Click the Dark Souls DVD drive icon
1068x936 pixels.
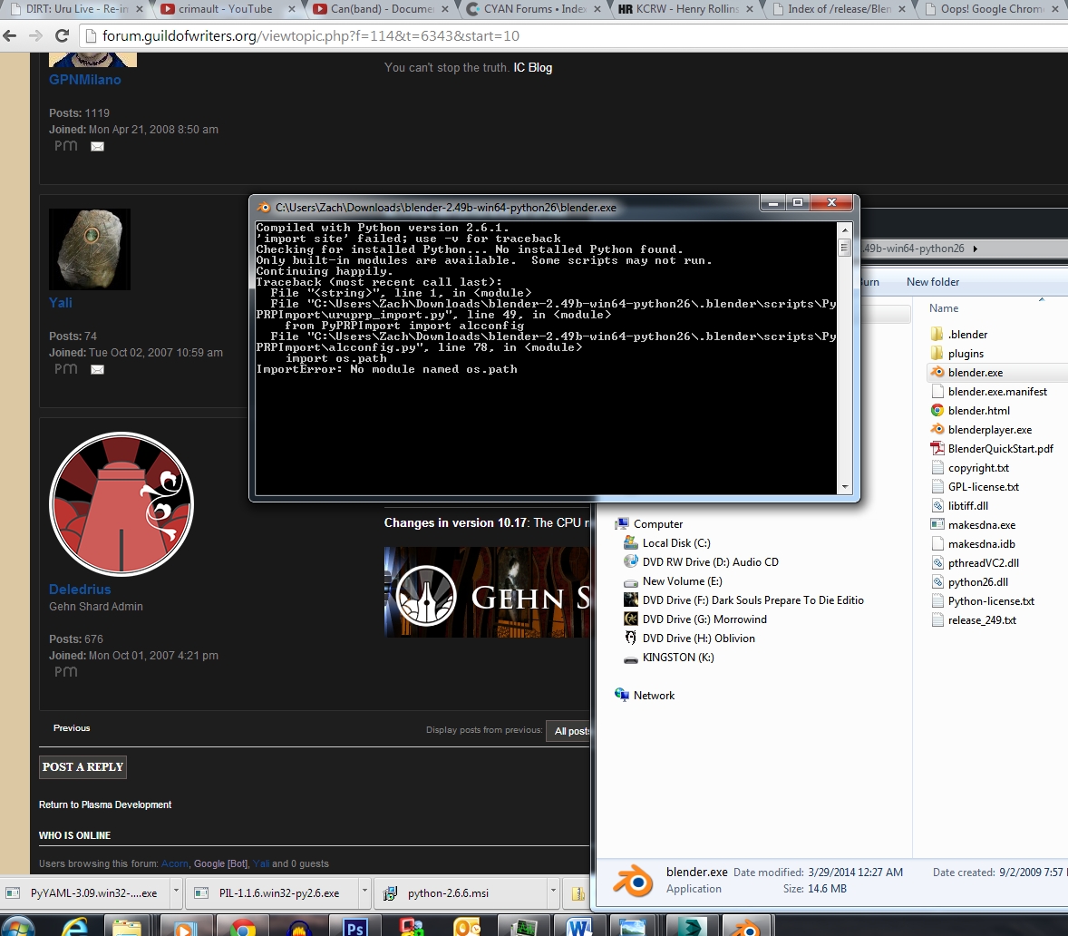631,600
